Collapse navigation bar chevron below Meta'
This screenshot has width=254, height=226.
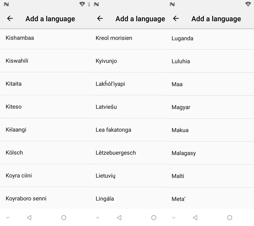(174, 218)
